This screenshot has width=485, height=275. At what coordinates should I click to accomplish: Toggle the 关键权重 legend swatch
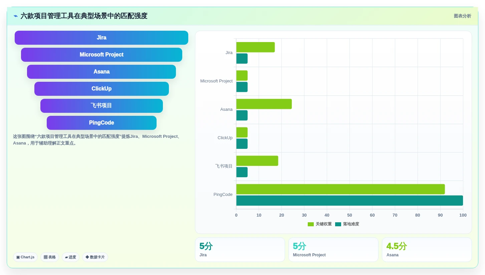(x=311, y=224)
